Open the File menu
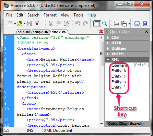Screen dimensions: 153x136 9,15
